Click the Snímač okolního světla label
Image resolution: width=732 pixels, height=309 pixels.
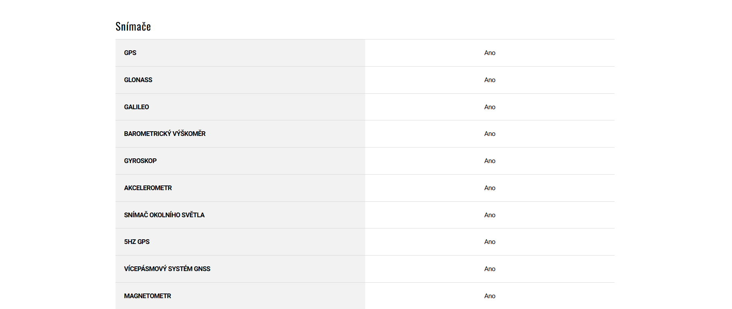click(x=164, y=215)
